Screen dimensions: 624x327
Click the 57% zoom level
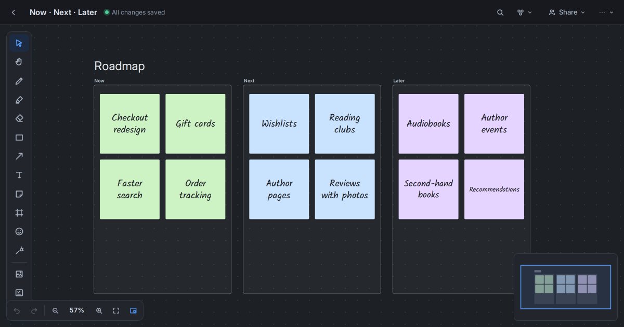(x=77, y=310)
